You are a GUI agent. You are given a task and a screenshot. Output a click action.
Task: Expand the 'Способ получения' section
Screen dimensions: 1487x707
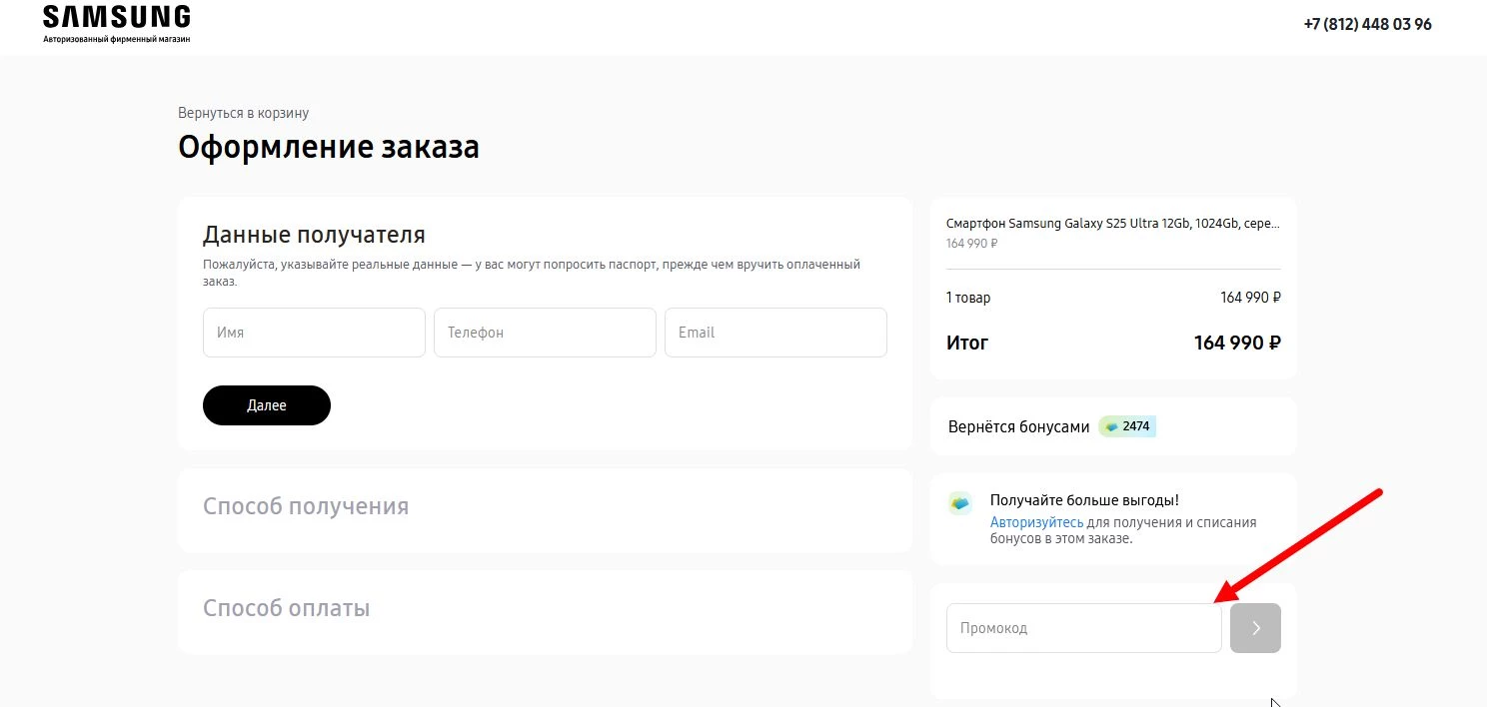click(x=306, y=506)
